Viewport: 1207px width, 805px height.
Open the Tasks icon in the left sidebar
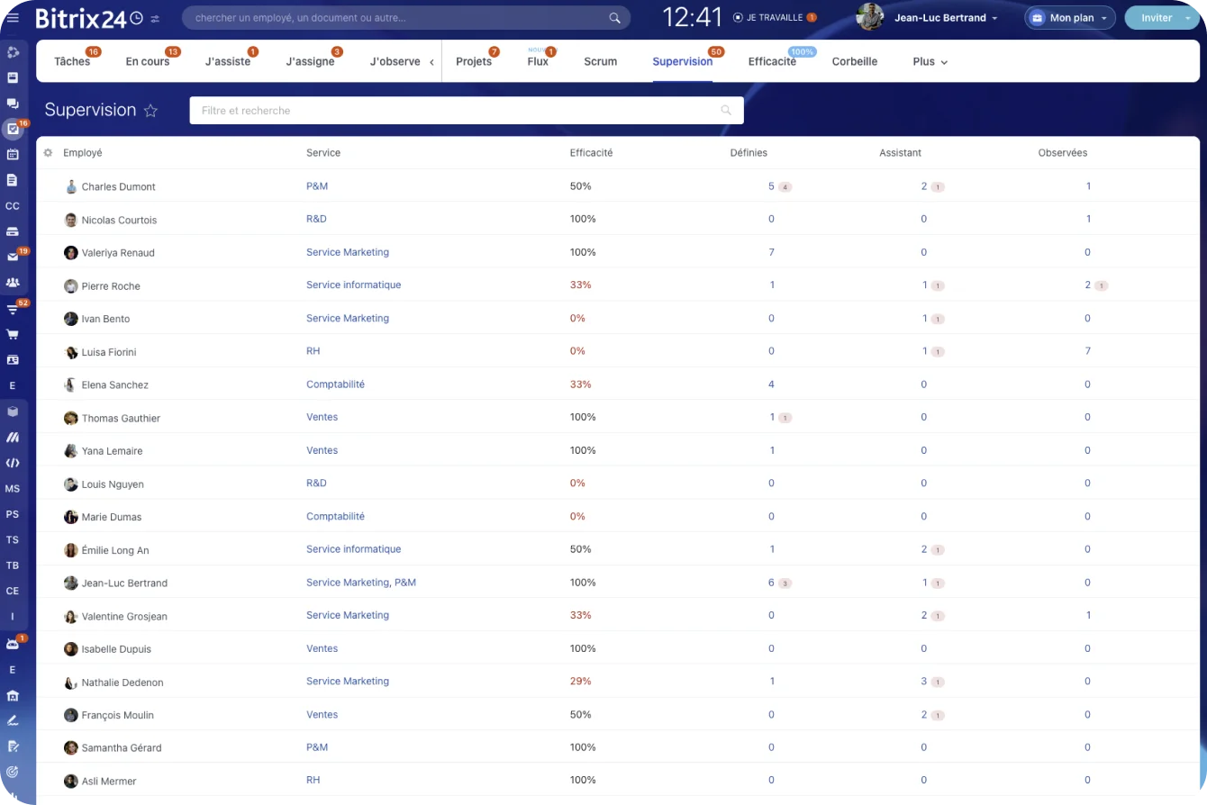(x=13, y=129)
